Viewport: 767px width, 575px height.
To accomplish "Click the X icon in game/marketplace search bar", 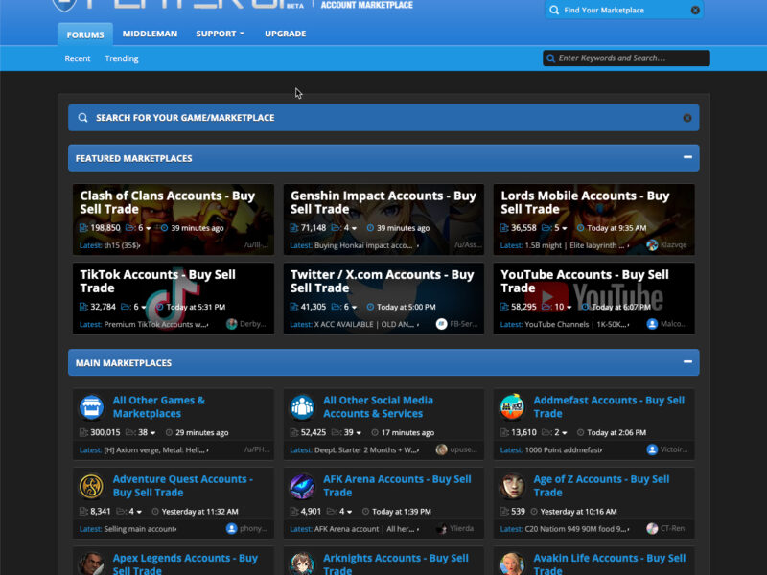I will click(x=686, y=118).
